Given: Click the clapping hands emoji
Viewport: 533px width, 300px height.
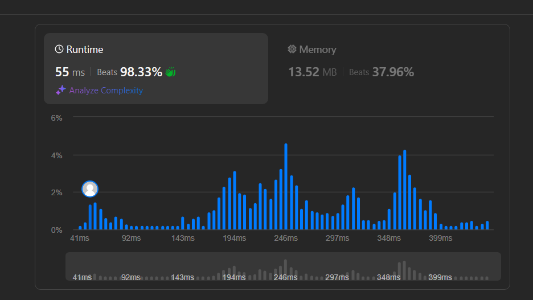Looking at the screenshot, I should pyautogui.click(x=171, y=72).
